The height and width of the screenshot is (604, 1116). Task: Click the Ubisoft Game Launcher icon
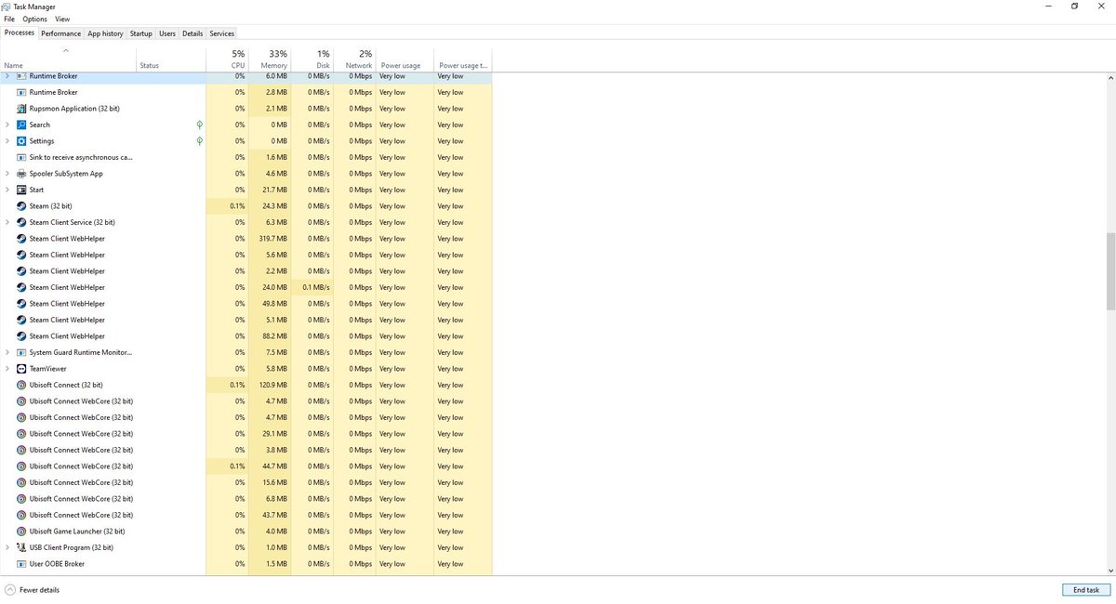[x=21, y=532]
